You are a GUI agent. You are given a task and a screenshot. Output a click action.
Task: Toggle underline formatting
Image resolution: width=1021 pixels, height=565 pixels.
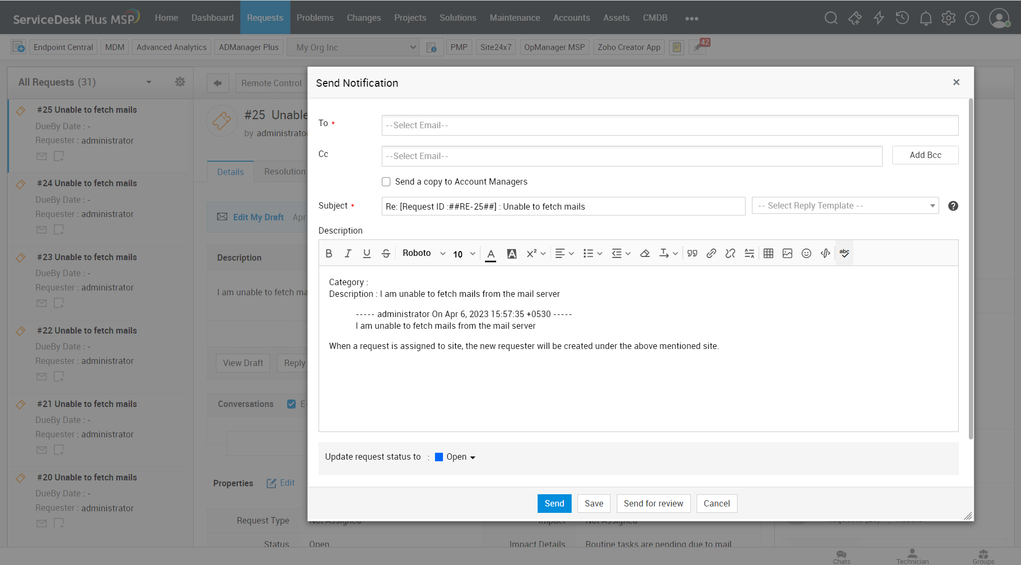click(367, 253)
